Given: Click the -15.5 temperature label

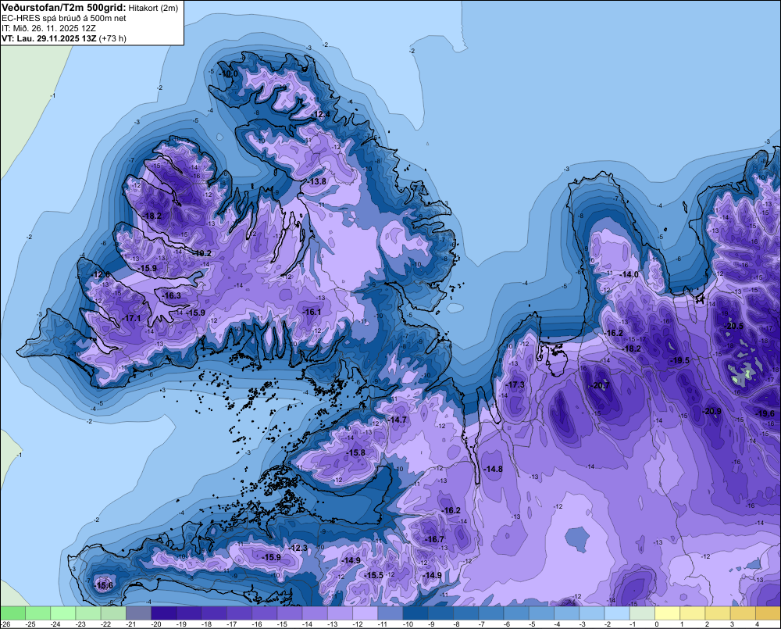Looking at the screenshot, I should click(374, 575).
